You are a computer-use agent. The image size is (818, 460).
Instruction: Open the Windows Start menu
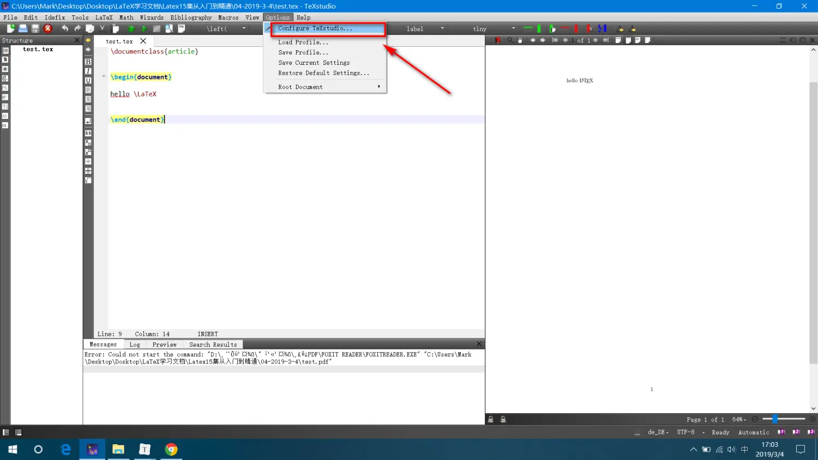click(13, 449)
